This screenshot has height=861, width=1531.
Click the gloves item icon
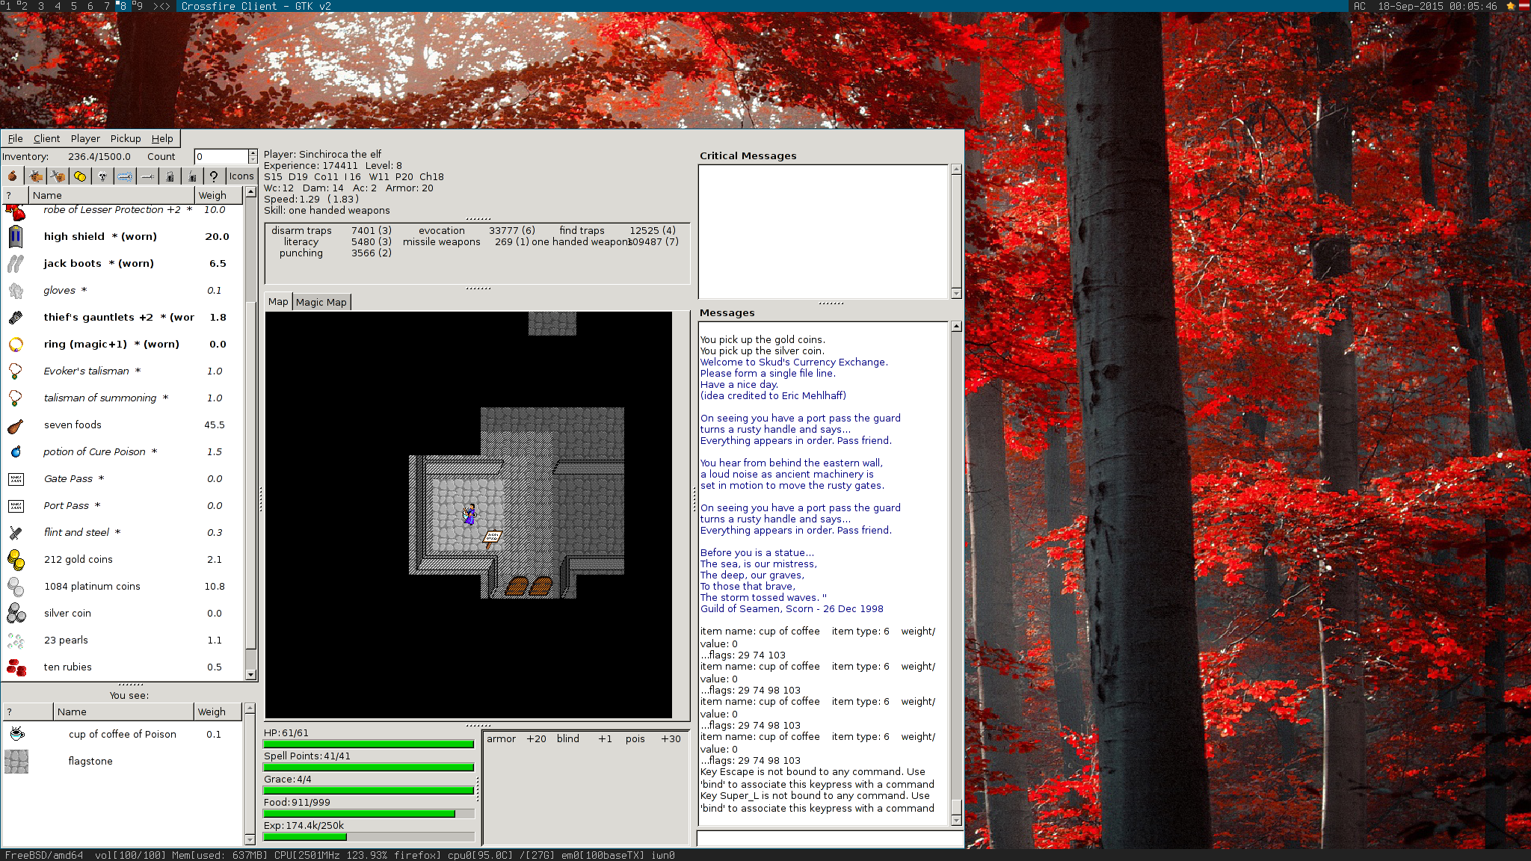(x=16, y=290)
